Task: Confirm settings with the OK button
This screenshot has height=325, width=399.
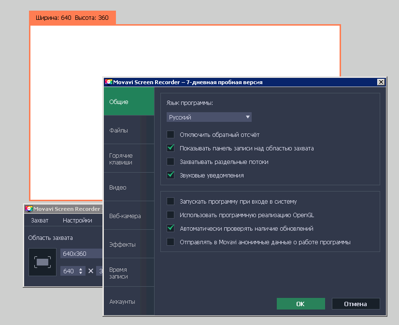Action: click(301, 304)
